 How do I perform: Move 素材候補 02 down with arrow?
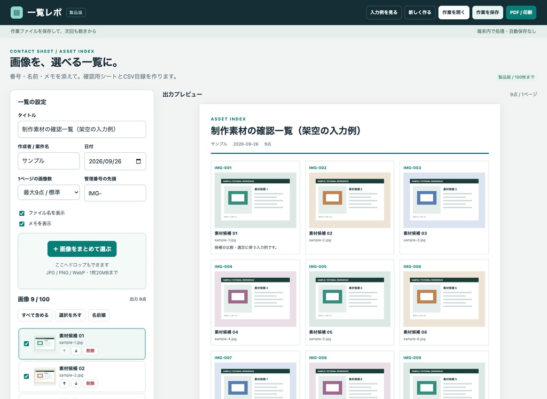click(x=76, y=384)
